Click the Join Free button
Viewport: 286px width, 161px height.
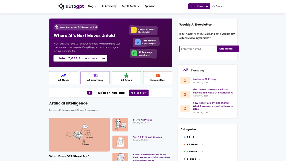pos(199,6)
